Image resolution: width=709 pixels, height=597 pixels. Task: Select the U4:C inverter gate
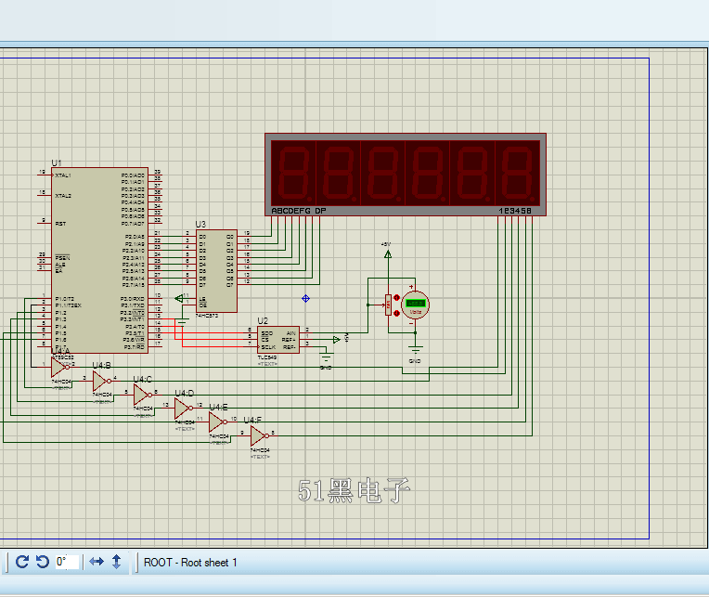click(141, 394)
